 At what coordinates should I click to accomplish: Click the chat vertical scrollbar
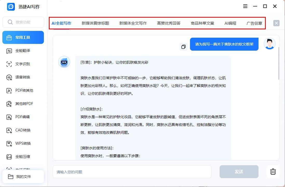point(279,63)
